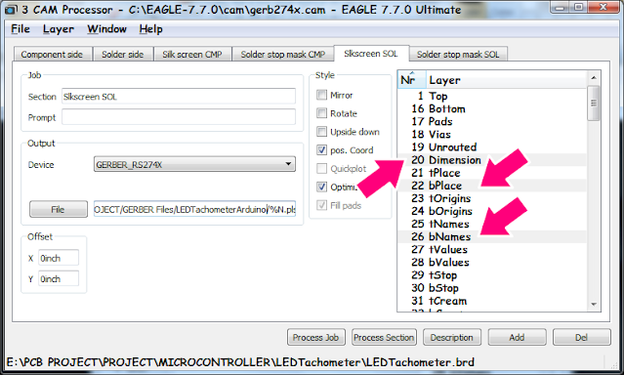Viewport: 624px width, 375px height.
Task: Click the output file path field
Action: (x=194, y=209)
